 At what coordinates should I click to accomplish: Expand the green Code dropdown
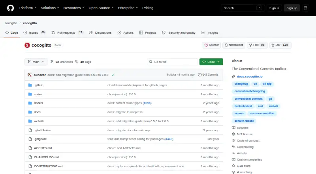pyautogui.click(x=211, y=62)
